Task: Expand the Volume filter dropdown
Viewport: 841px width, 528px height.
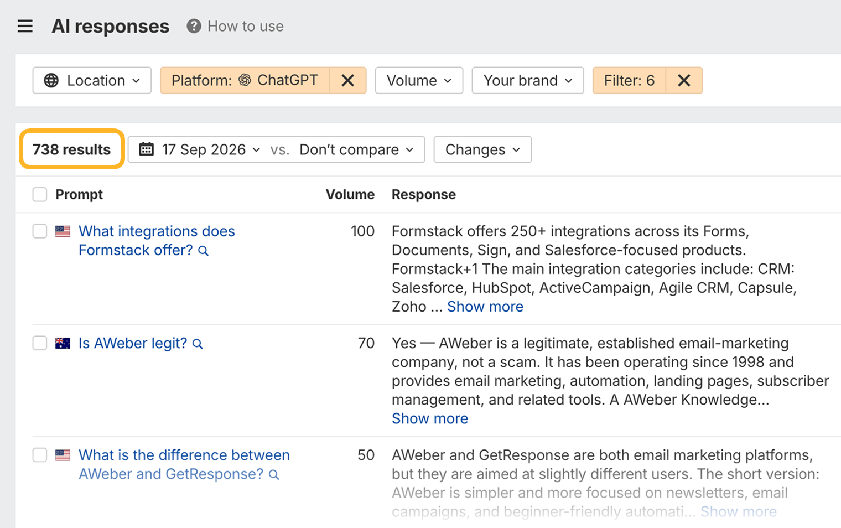Action: coord(419,80)
